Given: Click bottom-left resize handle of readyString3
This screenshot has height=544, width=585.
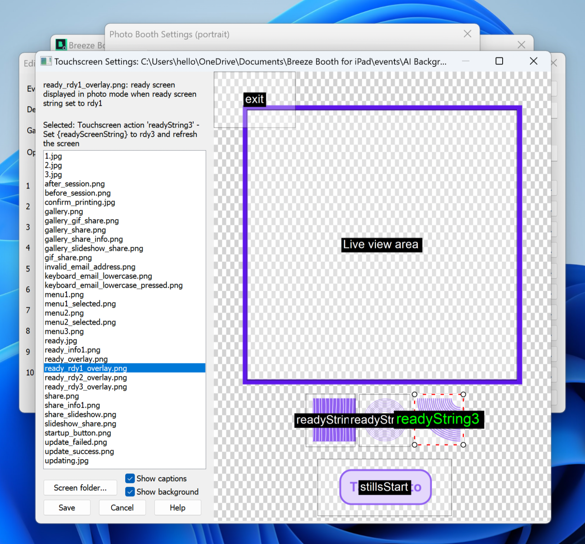Looking at the screenshot, I should [x=414, y=445].
